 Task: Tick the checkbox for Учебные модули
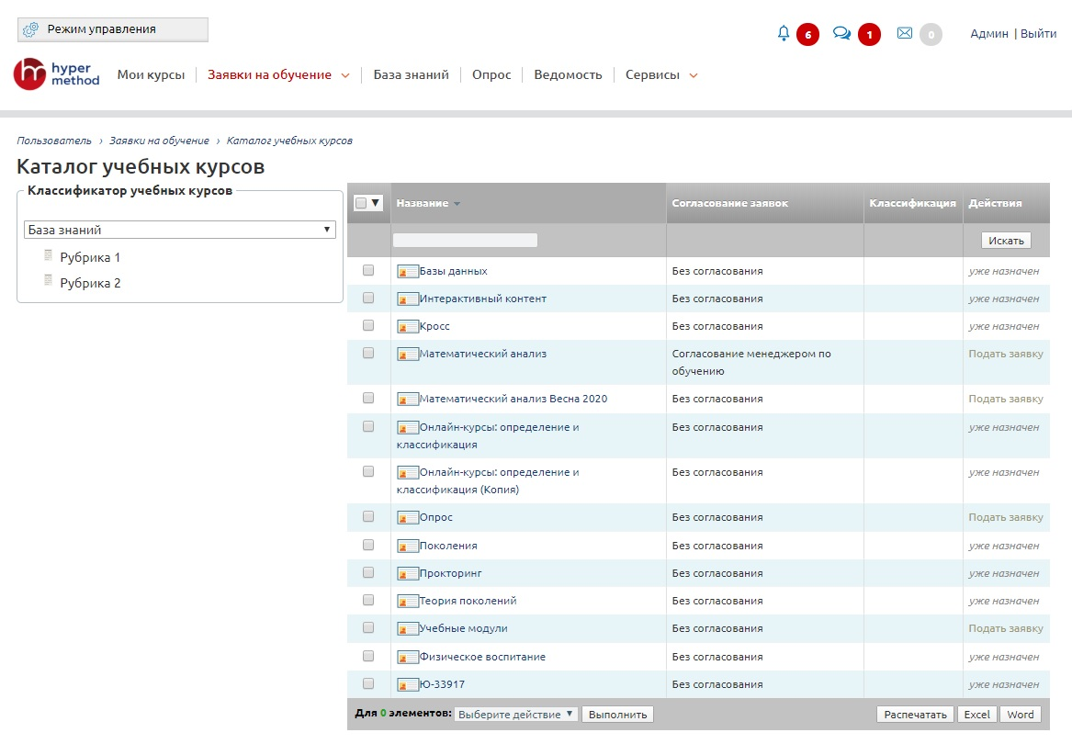pos(368,627)
